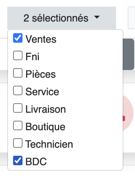Check the Service checkbox
The height and width of the screenshot is (178, 135).
[18, 90]
